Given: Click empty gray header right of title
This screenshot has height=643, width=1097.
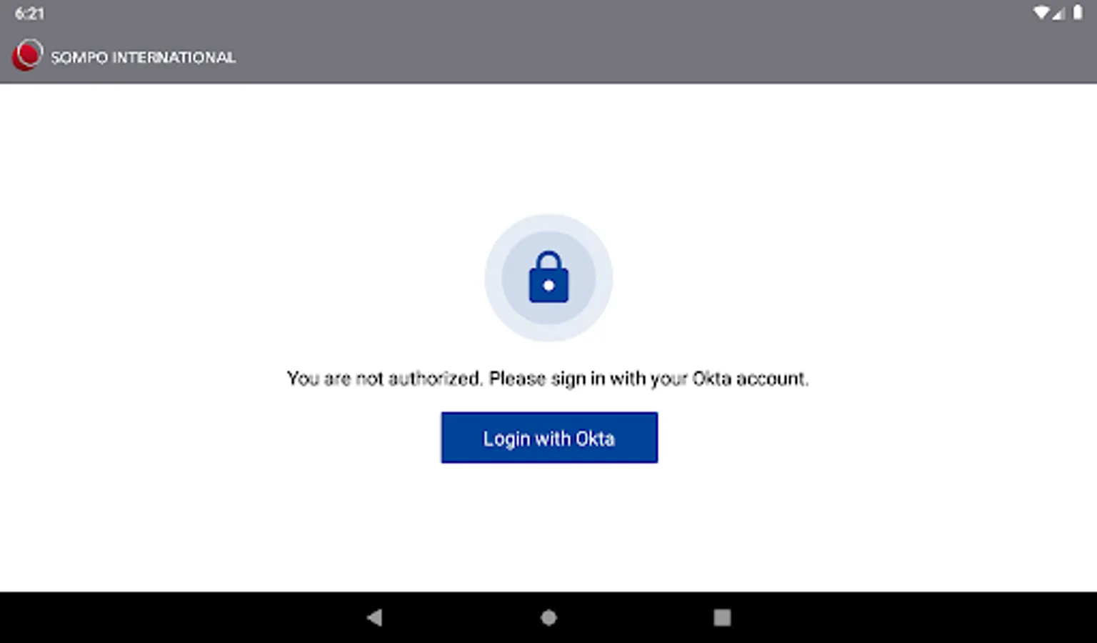Looking at the screenshot, I should click(x=643, y=57).
